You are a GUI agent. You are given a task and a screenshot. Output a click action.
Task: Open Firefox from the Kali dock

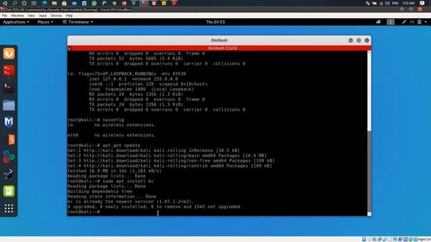[9, 54]
